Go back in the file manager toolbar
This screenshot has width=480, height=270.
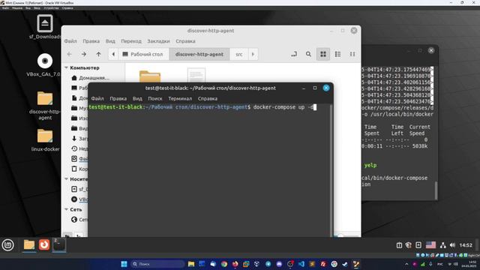(x=70, y=54)
